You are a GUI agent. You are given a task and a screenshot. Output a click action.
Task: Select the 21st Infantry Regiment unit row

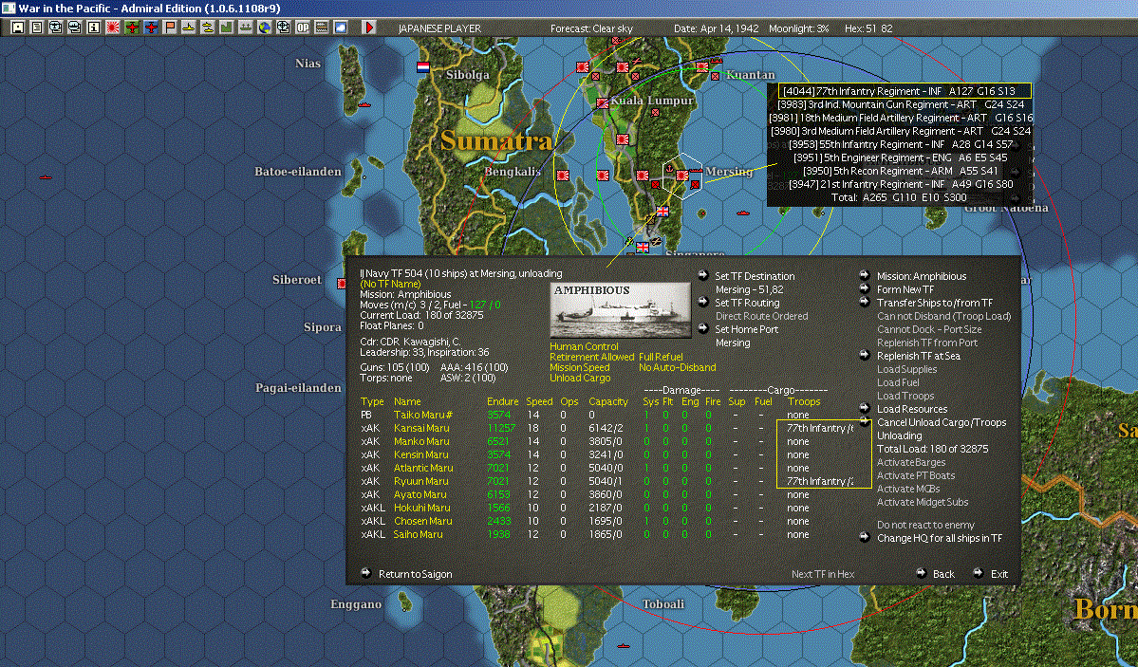coord(901,184)
